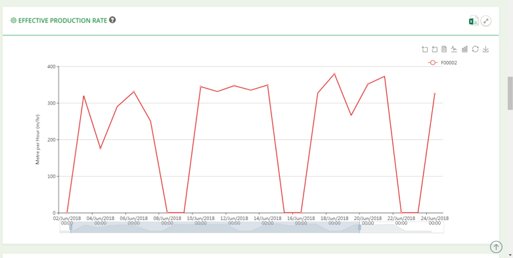
Task: Click the scrollbar down arrow
Action: pos(510,255)
